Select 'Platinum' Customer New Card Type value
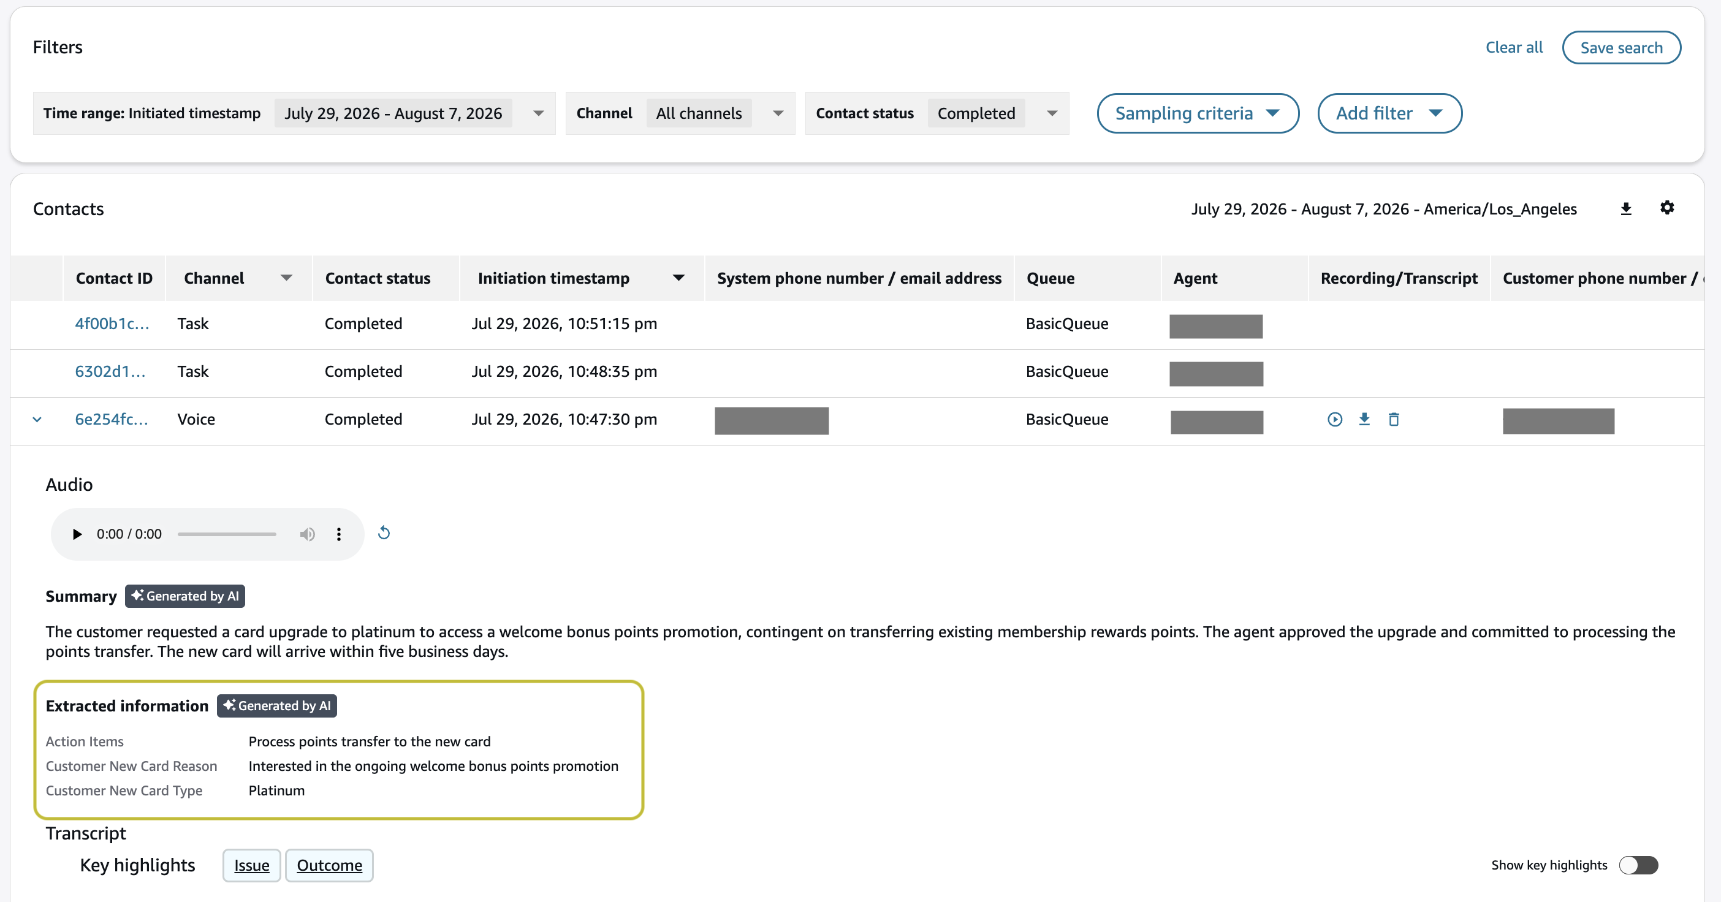This screenshot has height=902, width=1721. (x=276, y=790)
